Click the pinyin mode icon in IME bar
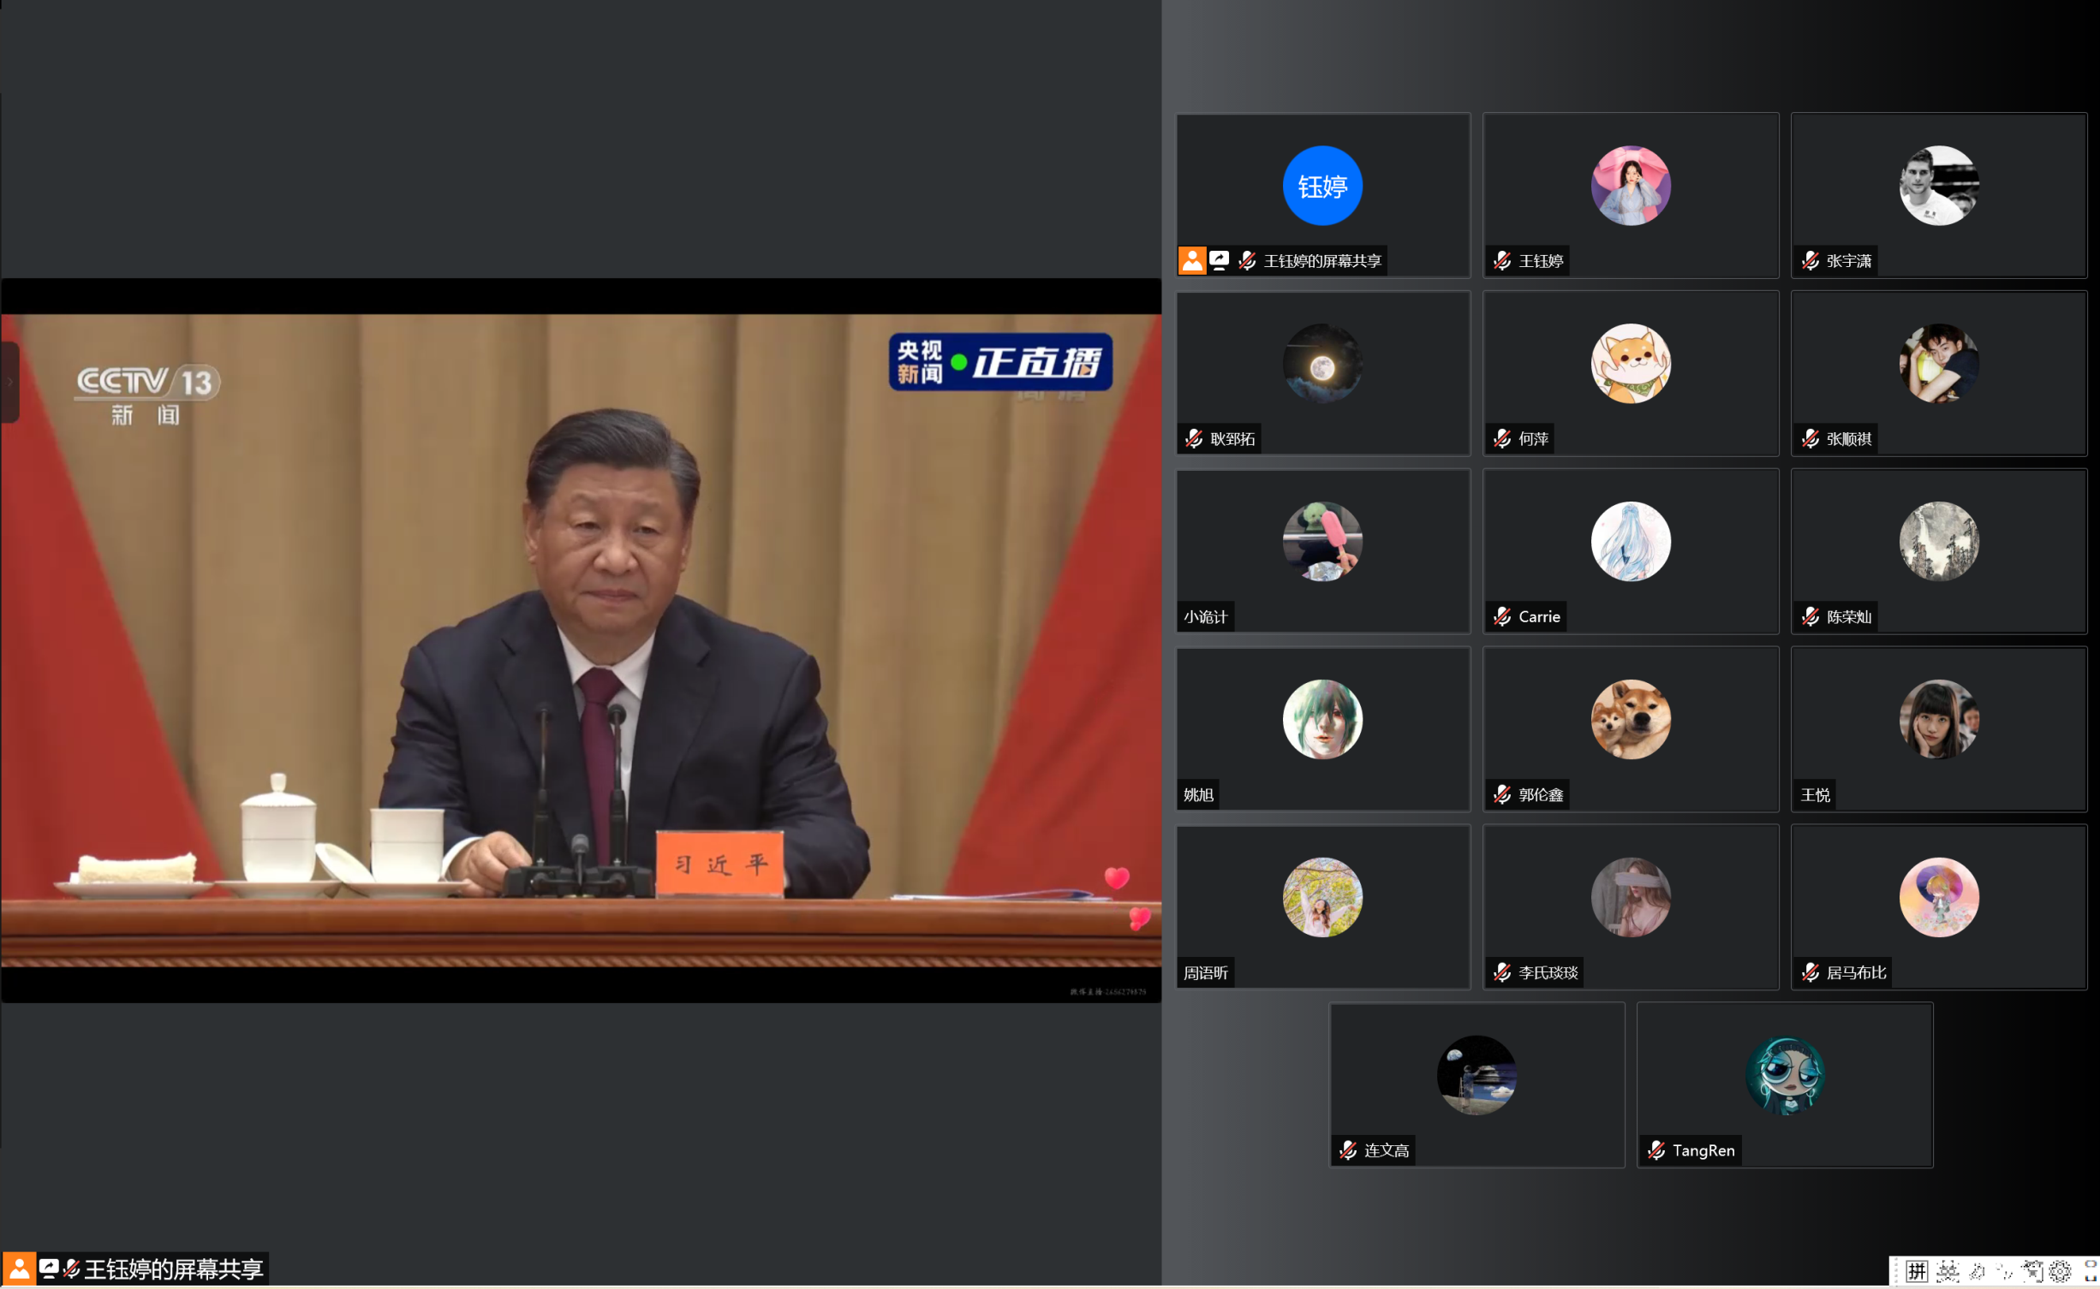2100x1289 pixels. (1917, 1271)
